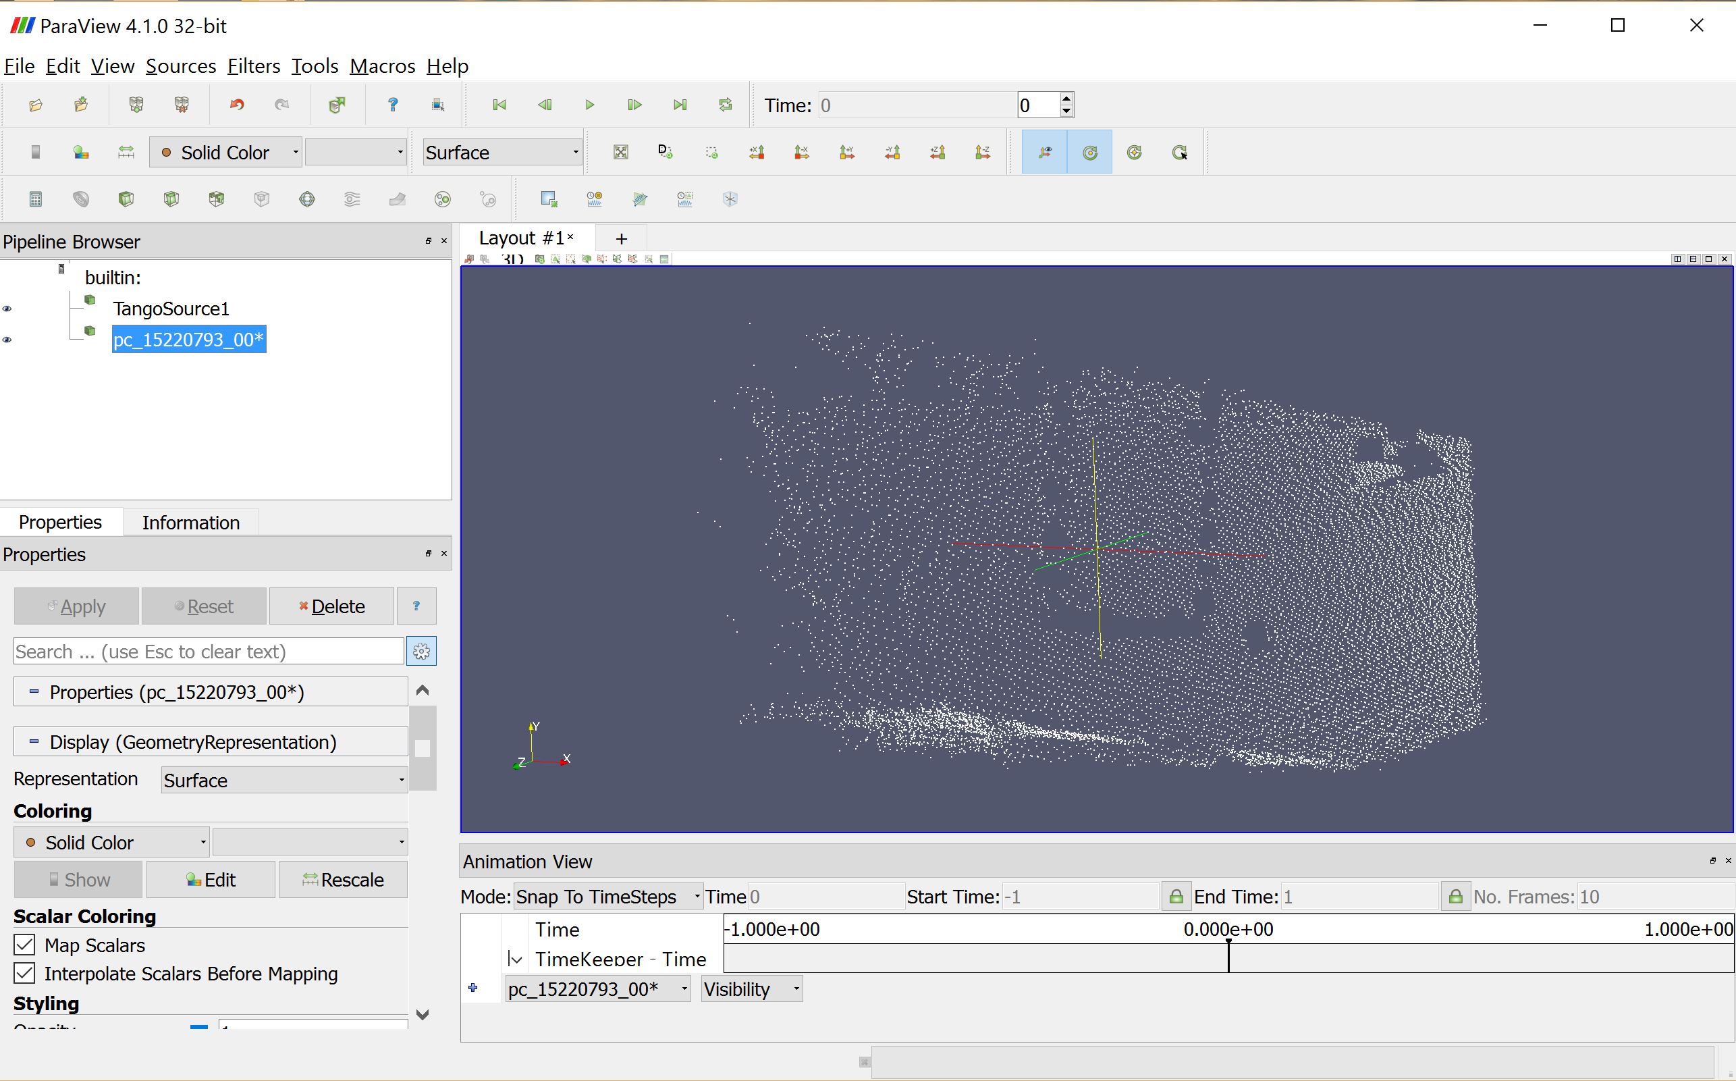
Task: Step back to previous frame
Action: coord(545,105)
